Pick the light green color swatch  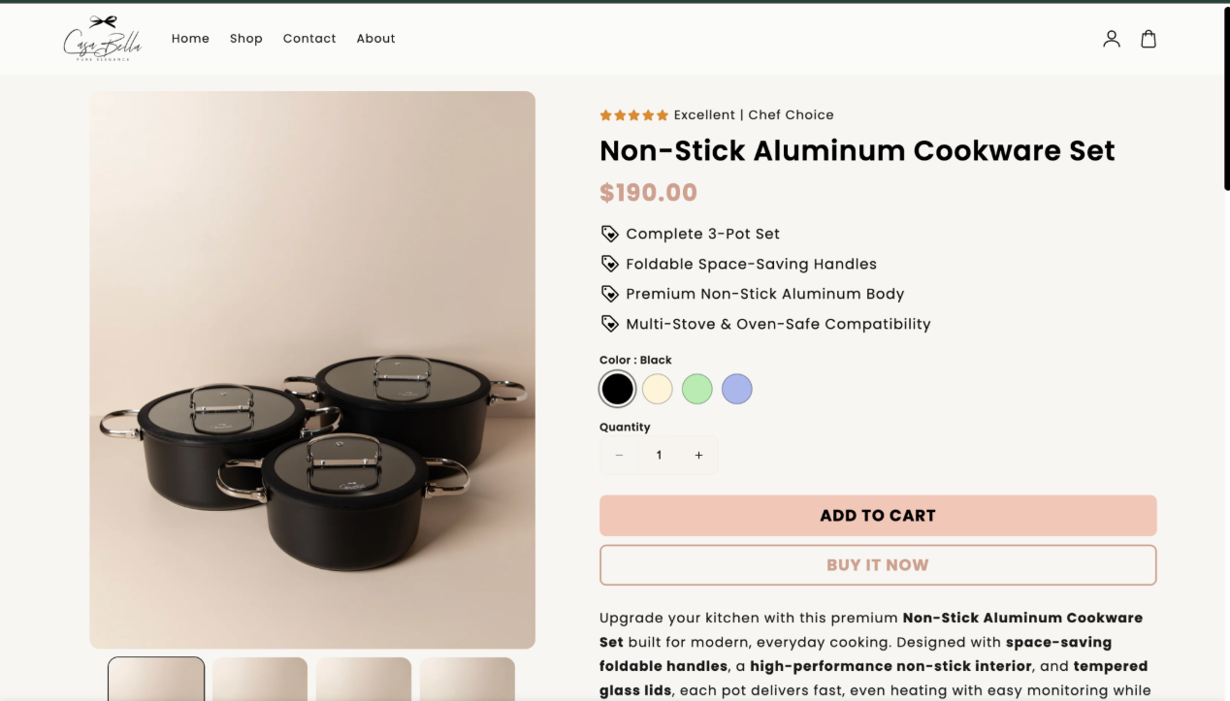(x=697, y=389)
